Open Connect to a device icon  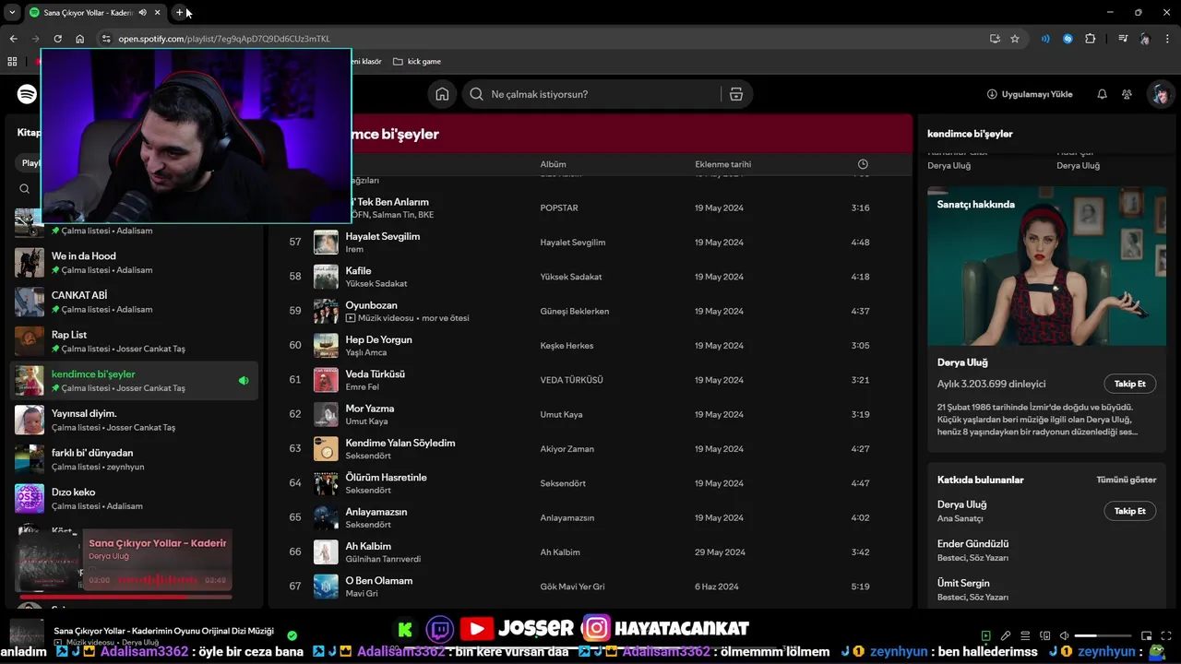point(1044,635)
